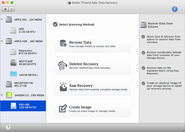Select the BOOTCAMP volume drive icon
185x132 pixels.
pyautogui.click(x=14, y=63)
